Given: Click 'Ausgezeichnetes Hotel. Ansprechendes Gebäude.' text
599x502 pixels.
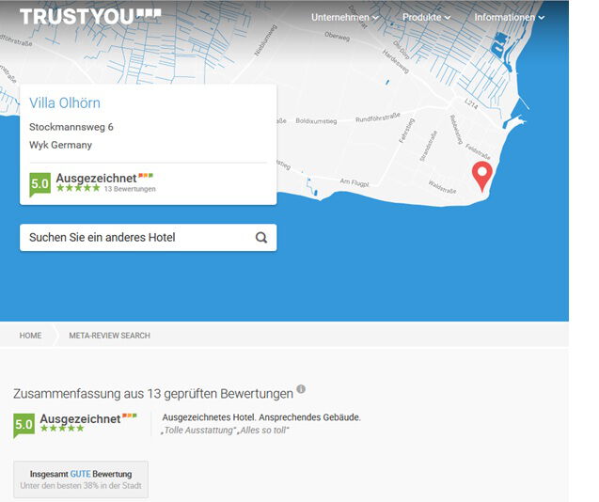Looking at the screenshot, I should [261, 417].
